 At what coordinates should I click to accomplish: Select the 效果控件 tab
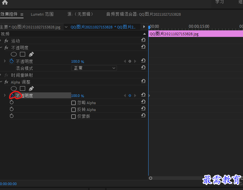tap(9, 14)
